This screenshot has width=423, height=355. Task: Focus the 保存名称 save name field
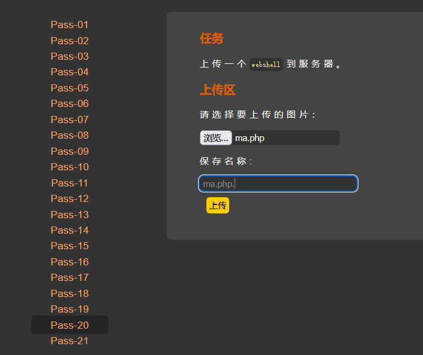click(278, 184)
